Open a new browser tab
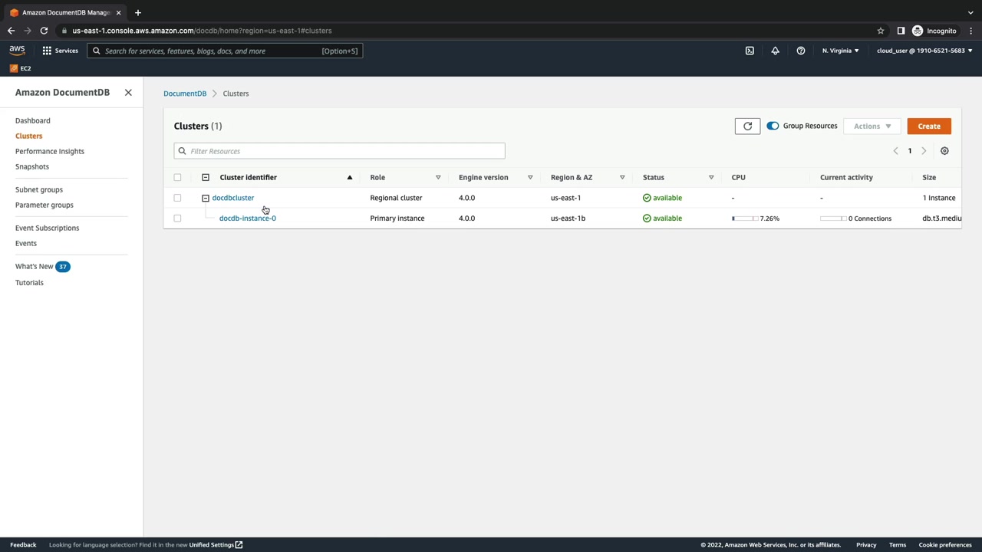 [x=138, y=12]
